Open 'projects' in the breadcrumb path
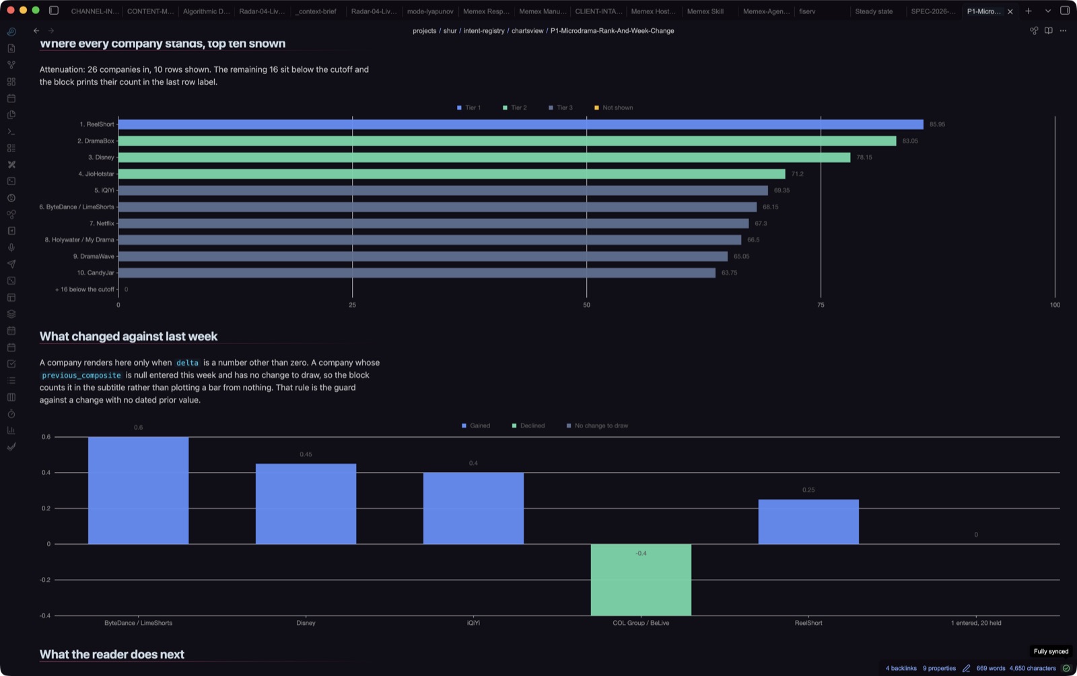 point(424,31)
